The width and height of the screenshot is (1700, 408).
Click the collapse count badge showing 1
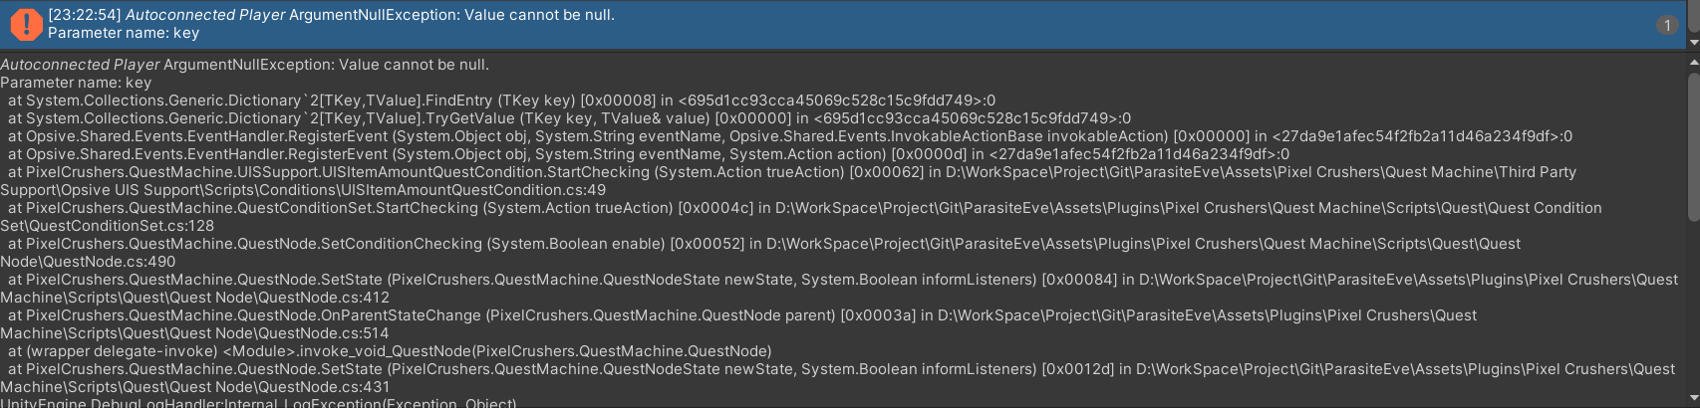[1667, 25]
